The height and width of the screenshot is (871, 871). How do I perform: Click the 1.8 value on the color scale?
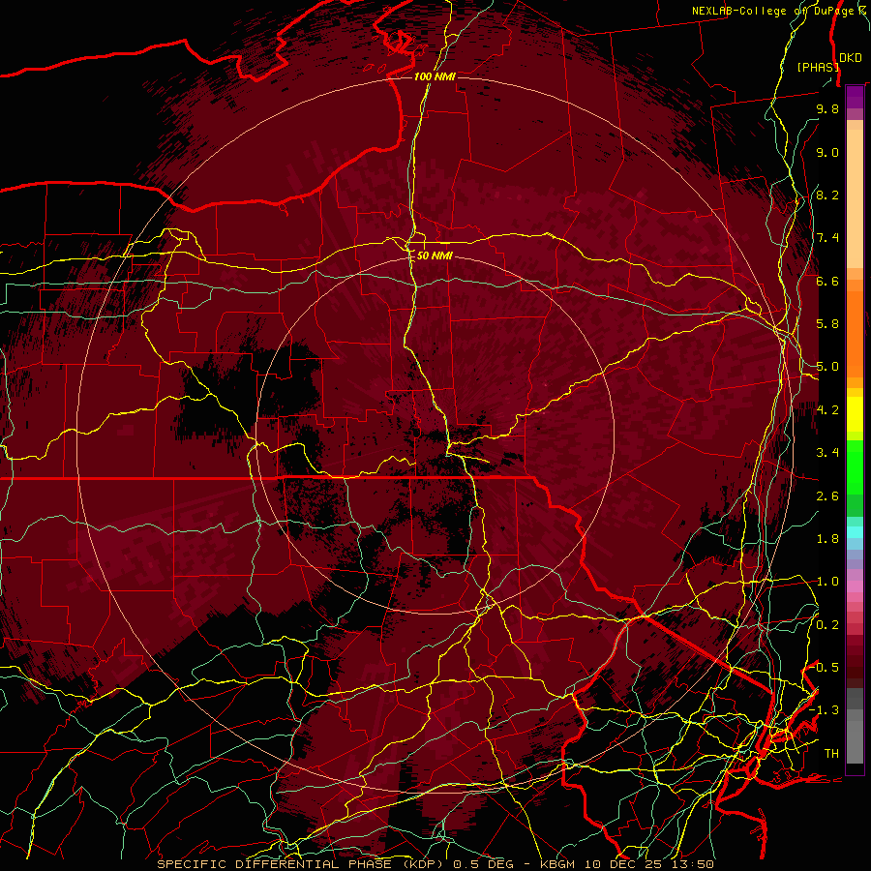[x=827, y=539]
